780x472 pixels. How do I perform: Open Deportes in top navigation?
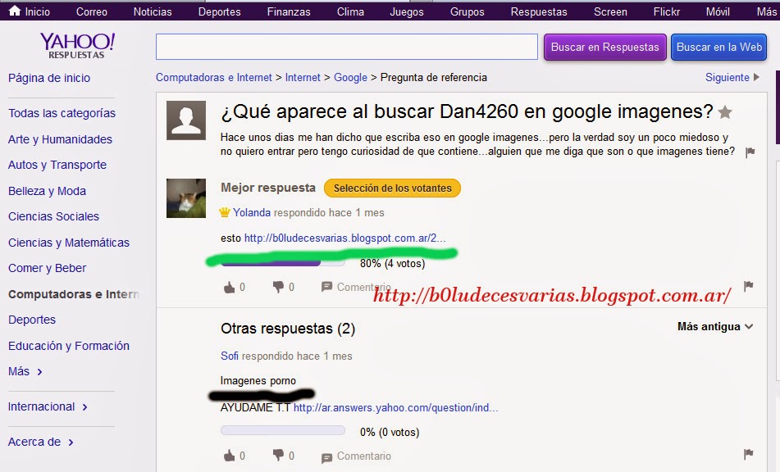pyautogui.click(x=219, y=11)
